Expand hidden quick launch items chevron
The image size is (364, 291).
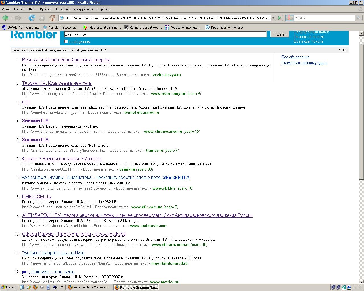tap(62, 287)
